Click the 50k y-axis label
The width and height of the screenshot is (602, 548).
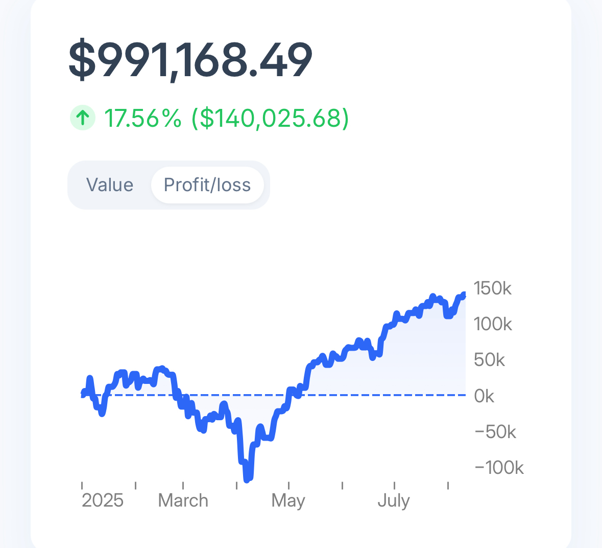coord(489,360)
